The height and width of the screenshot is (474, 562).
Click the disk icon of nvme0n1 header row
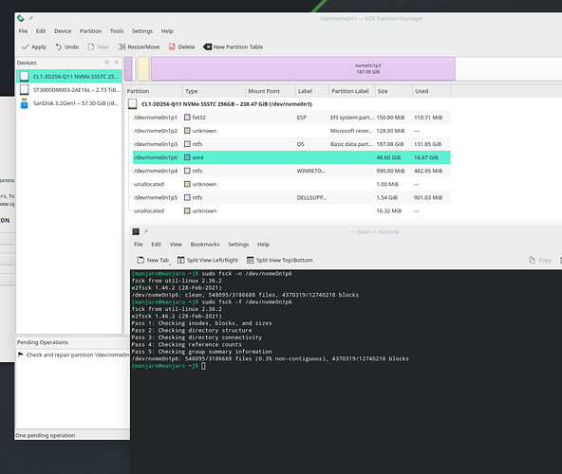click(133, 104)
